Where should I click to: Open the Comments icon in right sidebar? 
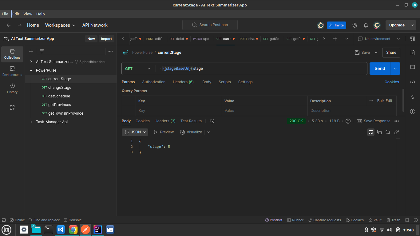[413, 67]
